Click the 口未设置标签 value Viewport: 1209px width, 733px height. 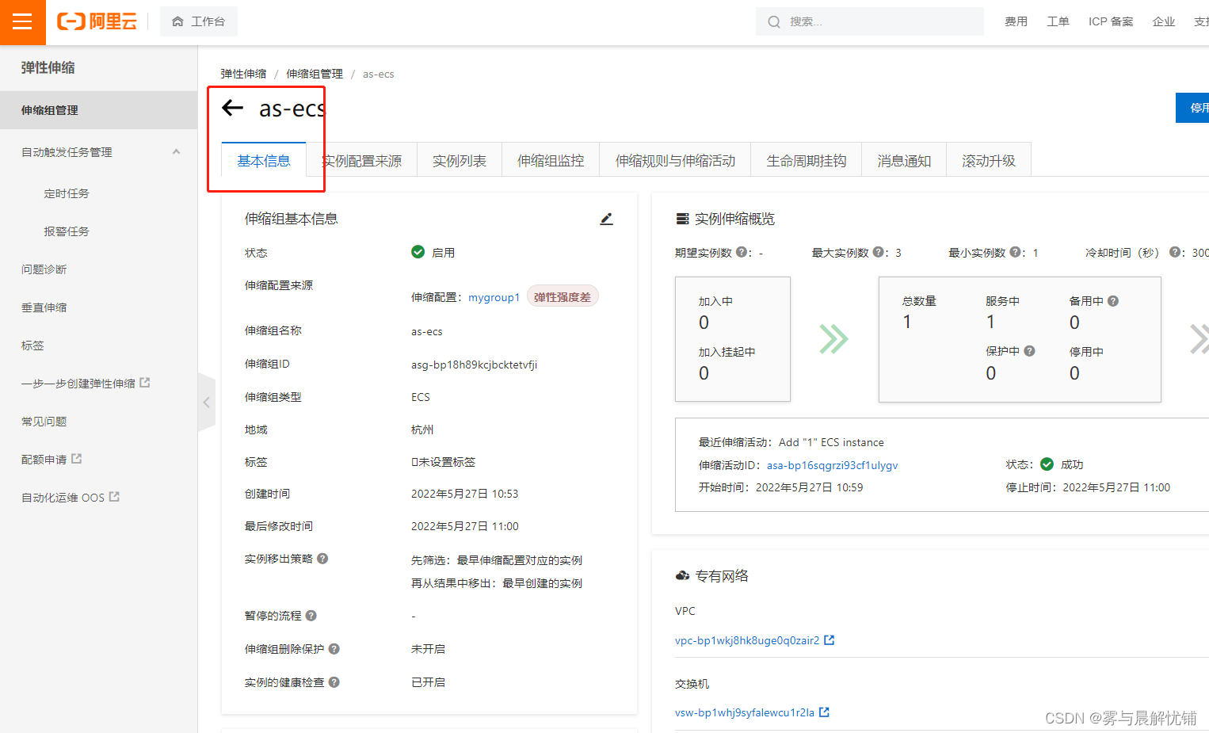pos(444,462)
